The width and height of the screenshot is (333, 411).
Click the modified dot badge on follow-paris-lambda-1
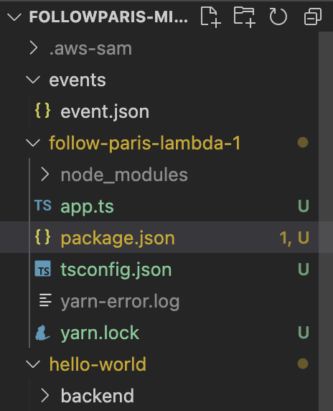pyautogui.click(x=303, y=142)
